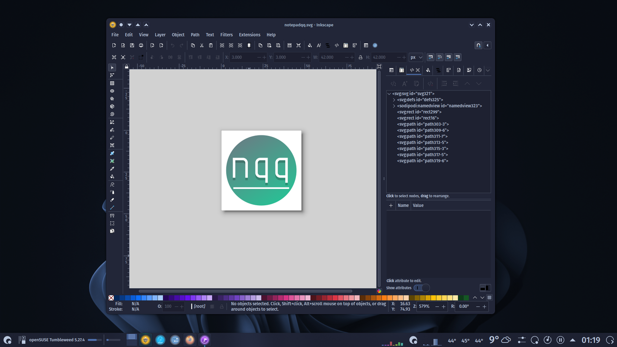Open the px units dropdown
Image resolution: width=617 pixels, height=347 pixels.
[416, 57]
